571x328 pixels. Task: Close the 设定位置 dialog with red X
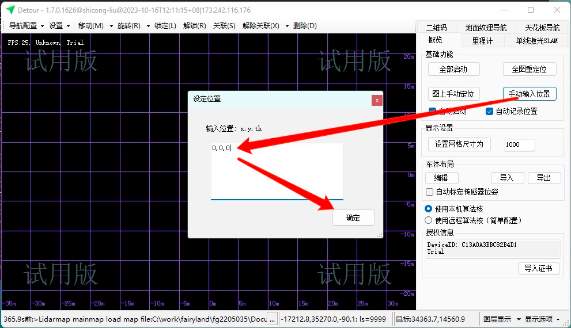tap(377, 100)
